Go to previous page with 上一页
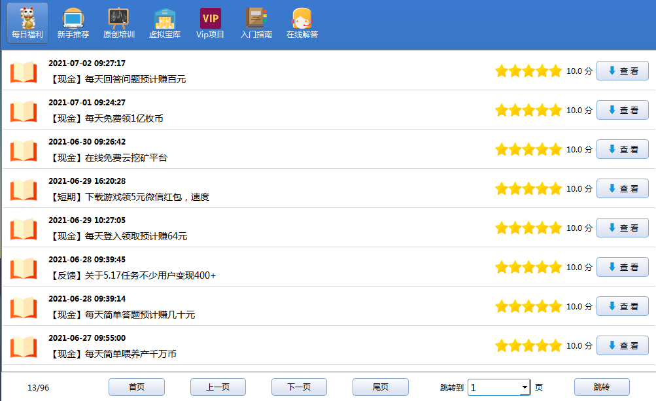The height and width of the screenshot is (401, 656). click(218, 387)
